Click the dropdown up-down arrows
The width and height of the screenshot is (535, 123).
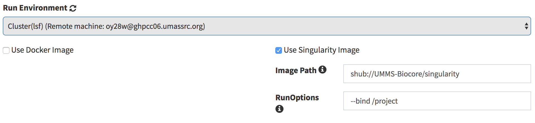tap(526, 26)
